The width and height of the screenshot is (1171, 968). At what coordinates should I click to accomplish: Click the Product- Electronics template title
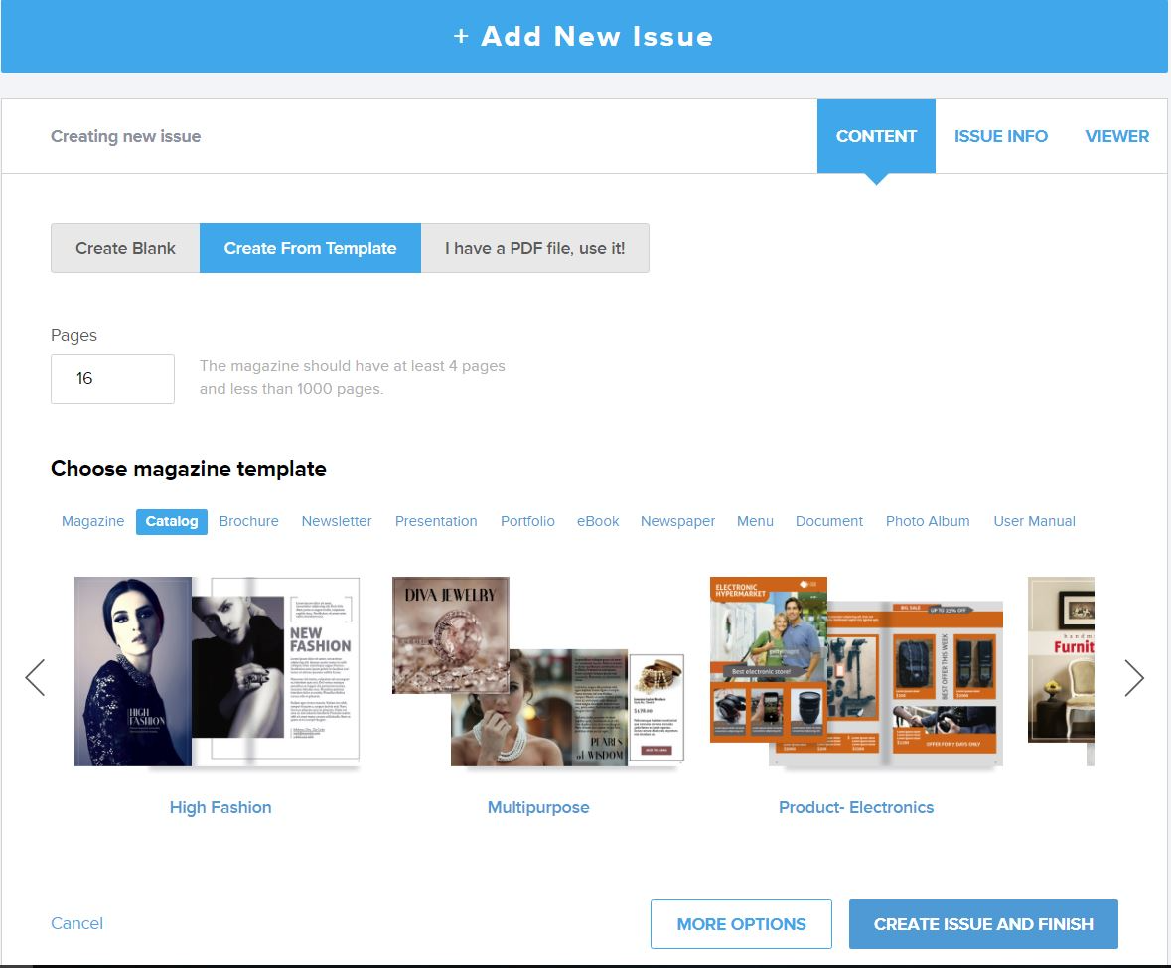(856, 807)
